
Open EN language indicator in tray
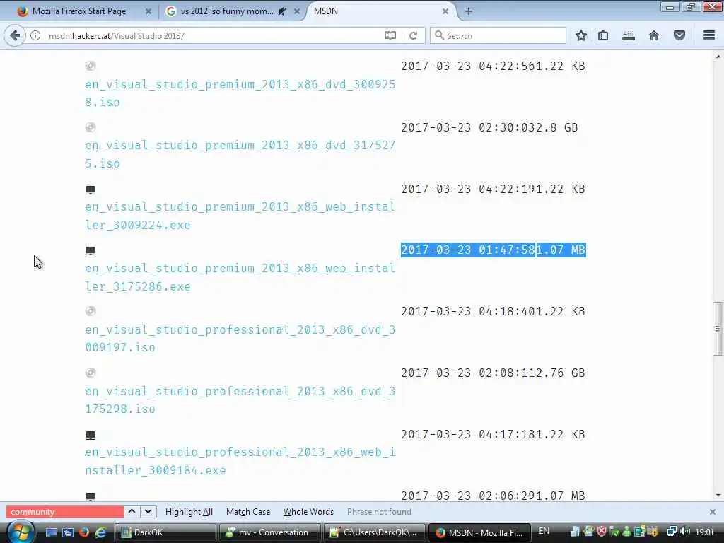(x=544, y=531)
